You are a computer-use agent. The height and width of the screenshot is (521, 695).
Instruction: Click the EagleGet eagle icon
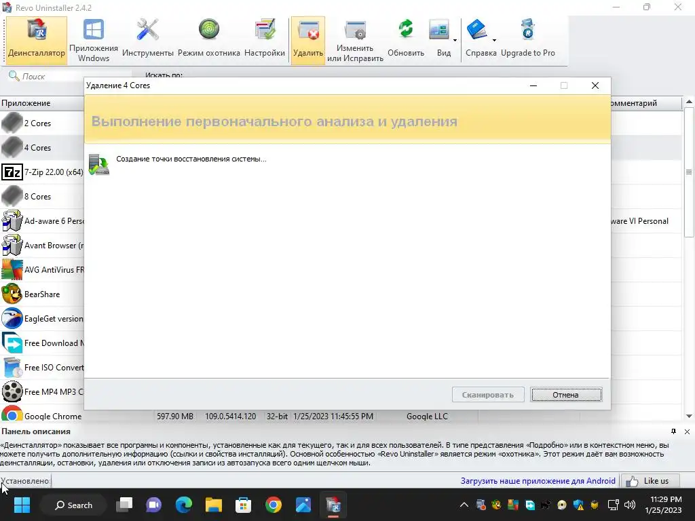[12, 319]
